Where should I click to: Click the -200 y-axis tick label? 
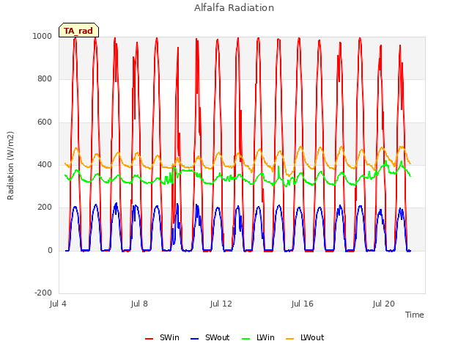tap(43, 293)
